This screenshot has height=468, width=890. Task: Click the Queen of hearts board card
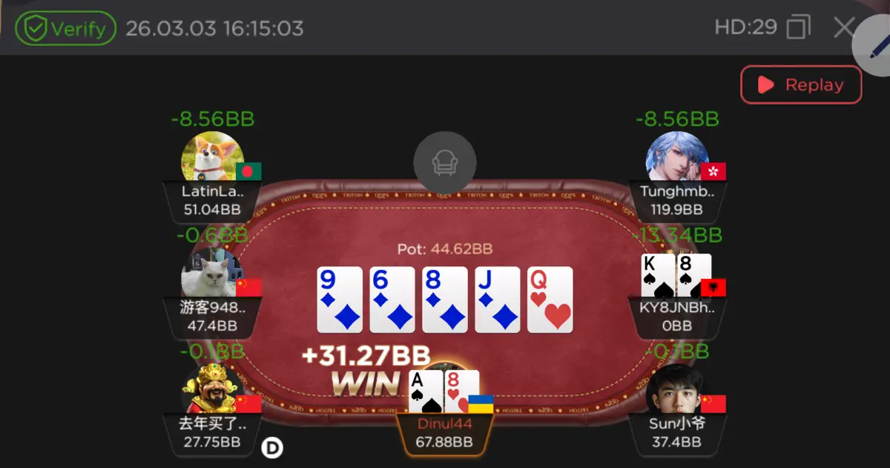[x=550, y=300]
